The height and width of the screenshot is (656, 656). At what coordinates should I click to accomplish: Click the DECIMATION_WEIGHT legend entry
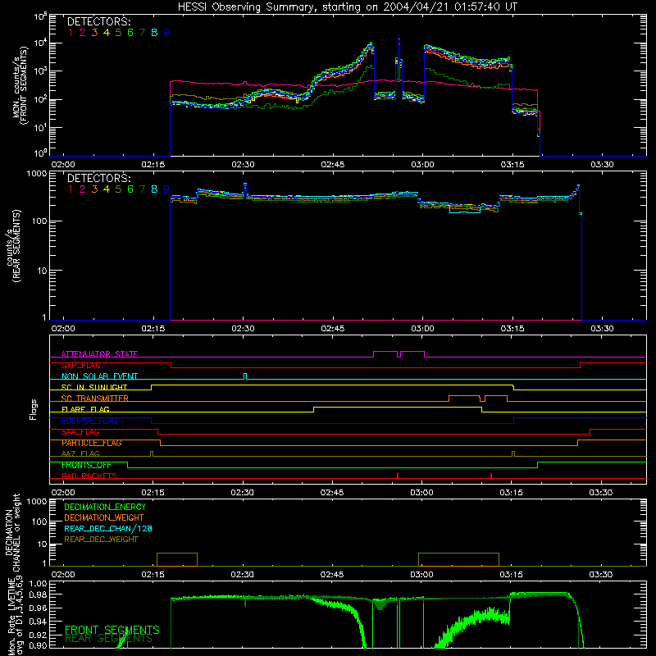104,517
